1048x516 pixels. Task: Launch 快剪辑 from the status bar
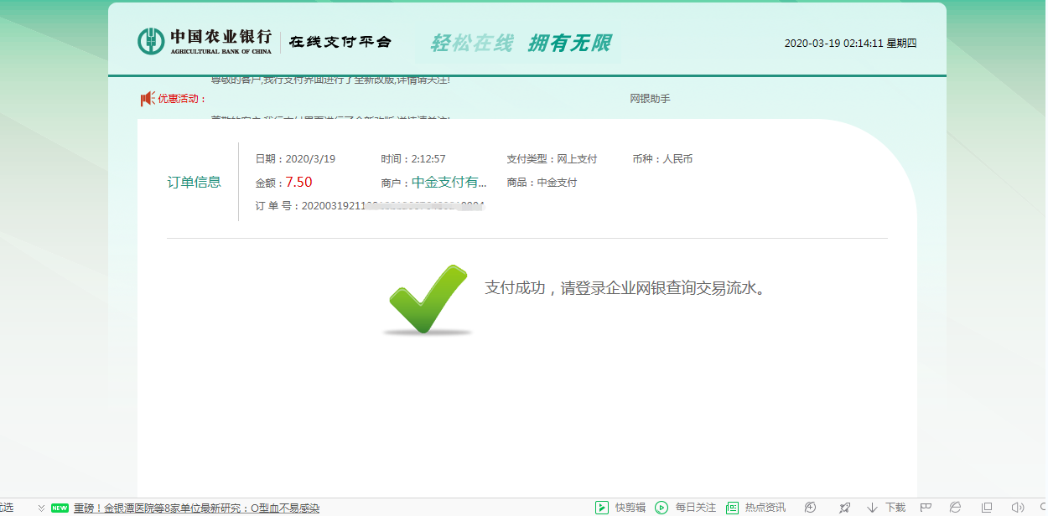[618, 507]
